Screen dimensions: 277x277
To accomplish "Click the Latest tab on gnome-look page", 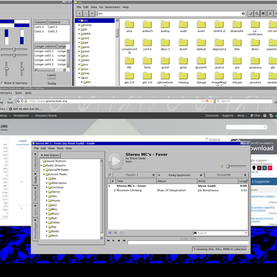I will [x=23, y=141].
